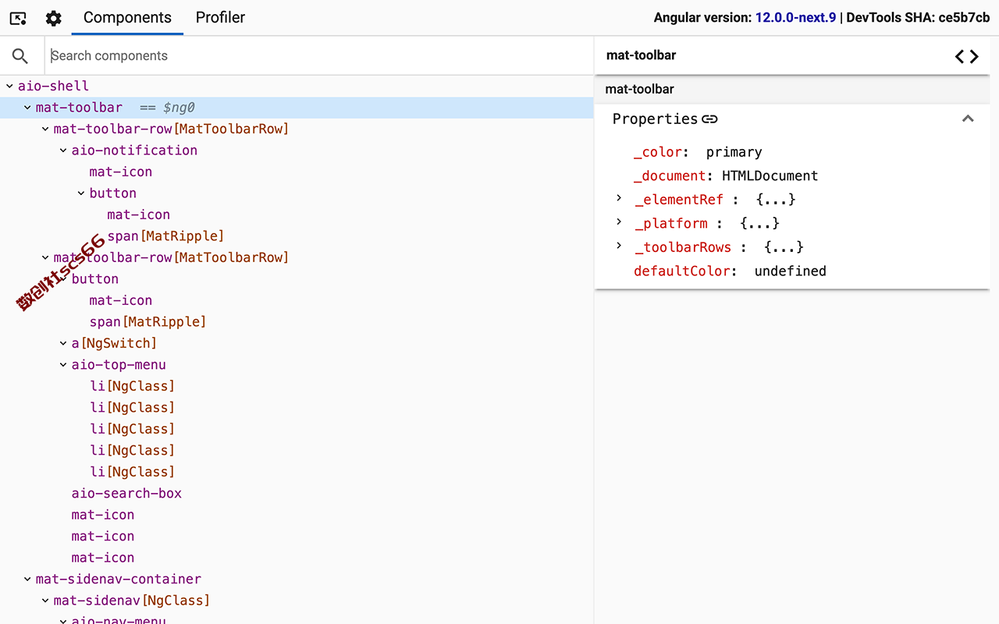Select the aio-shell component
The height and width of the screenshot is (624, 999).
53,86
